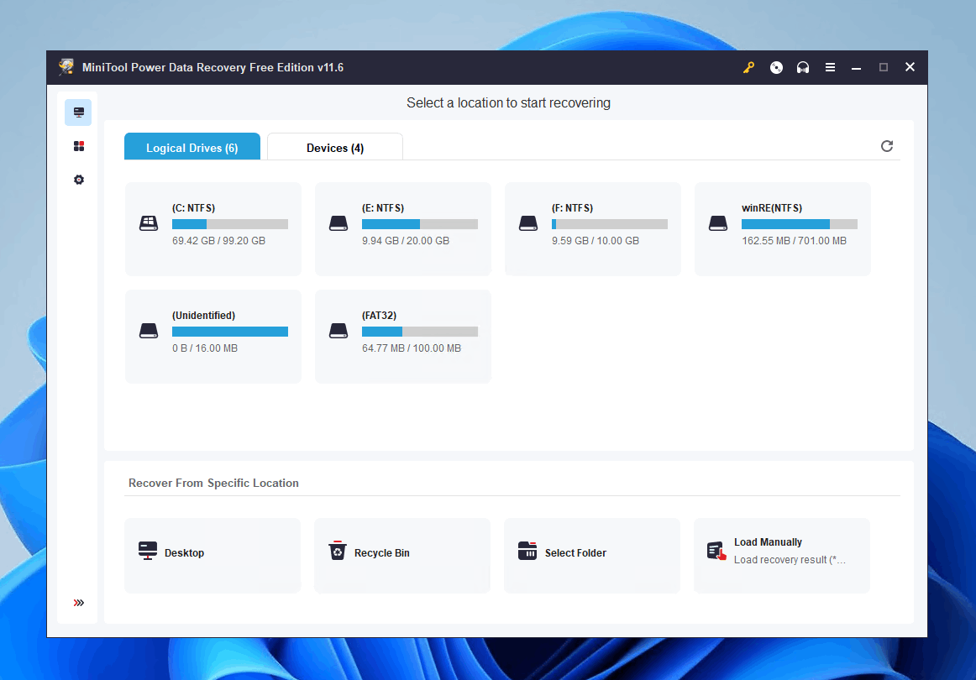Click the Unidentified drive icon
Screen dimensions: 976x680
pyautogui.click(x=148, y=331)
